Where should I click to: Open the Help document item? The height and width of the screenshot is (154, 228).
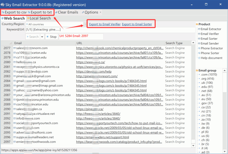tap(210, 58)
